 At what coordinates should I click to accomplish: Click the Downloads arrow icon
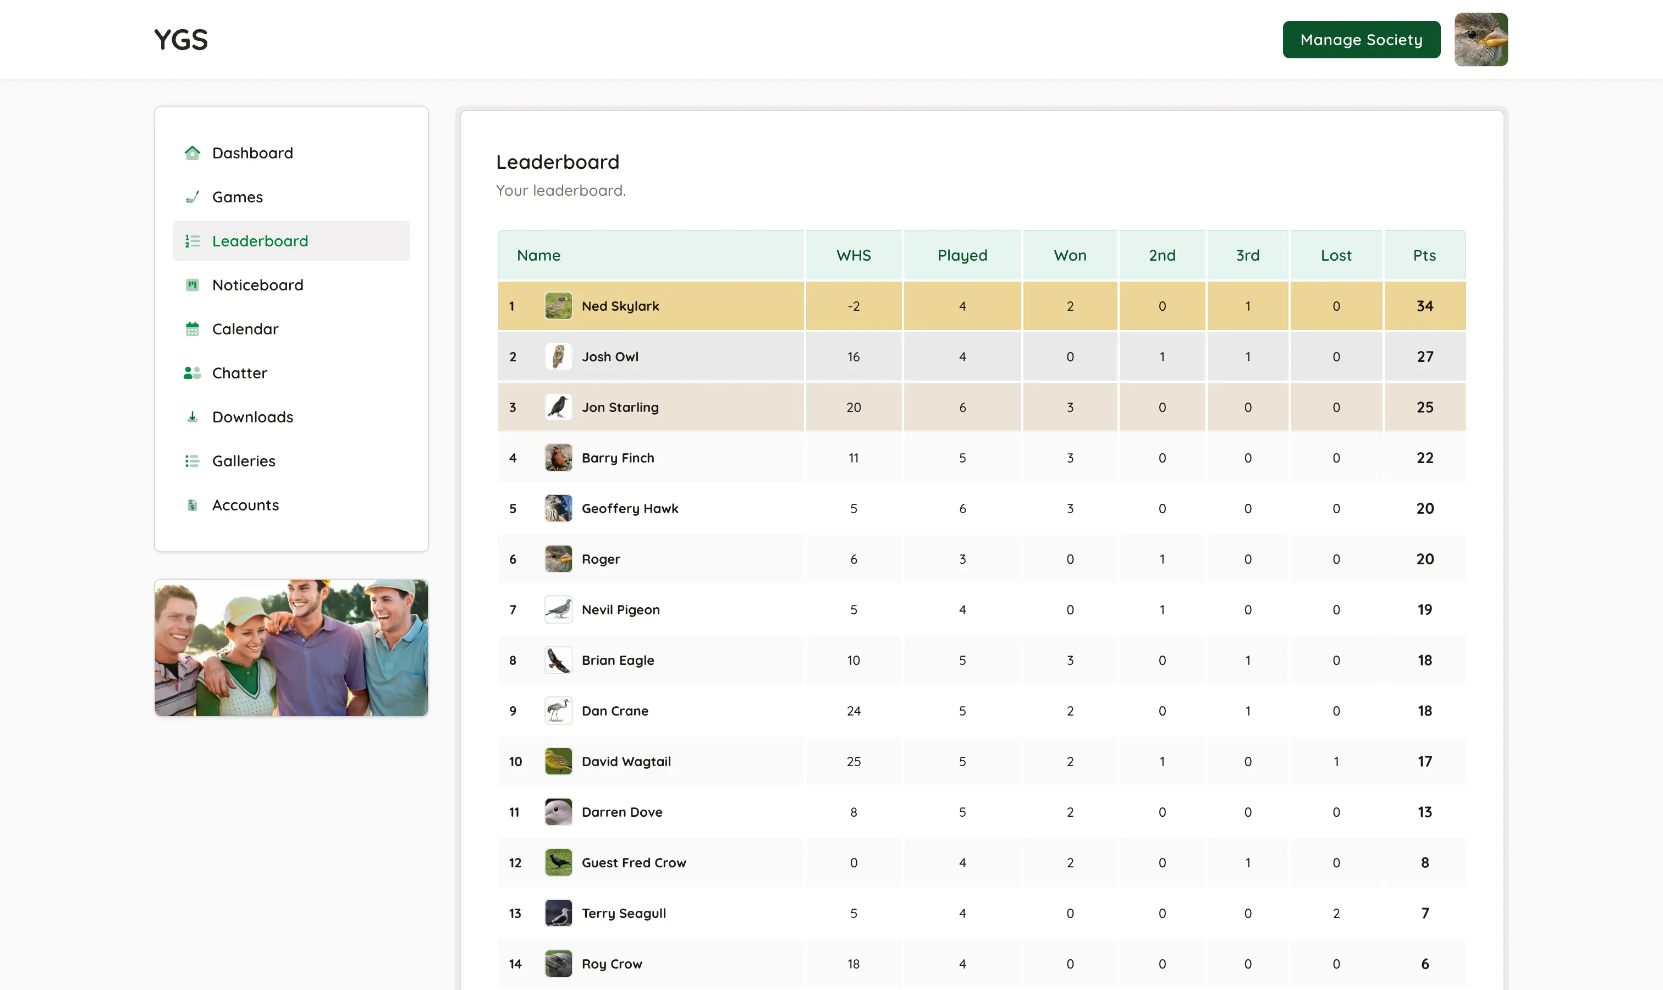point(193,416)
